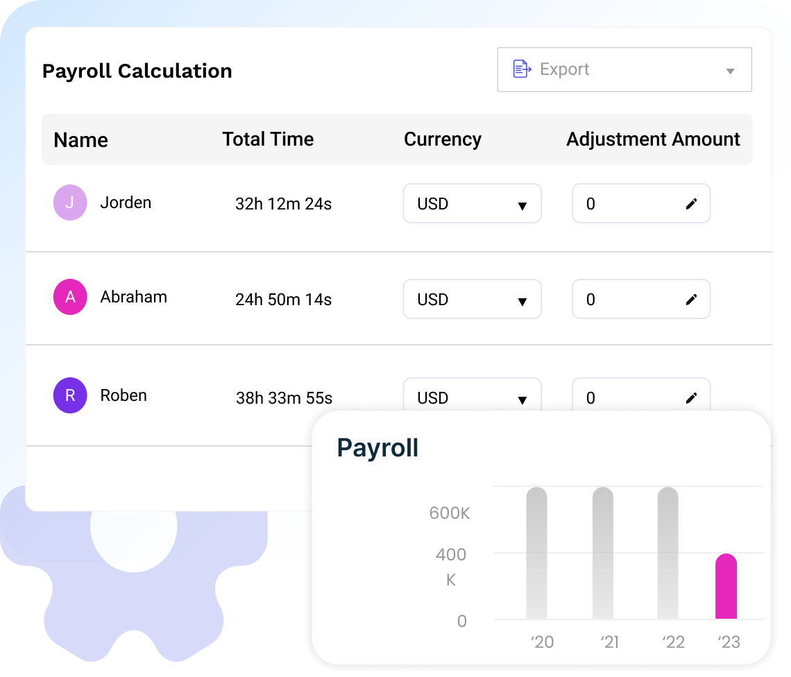
Task: Open Abraham's USD currency dropdown
Action: click(472, 299)
